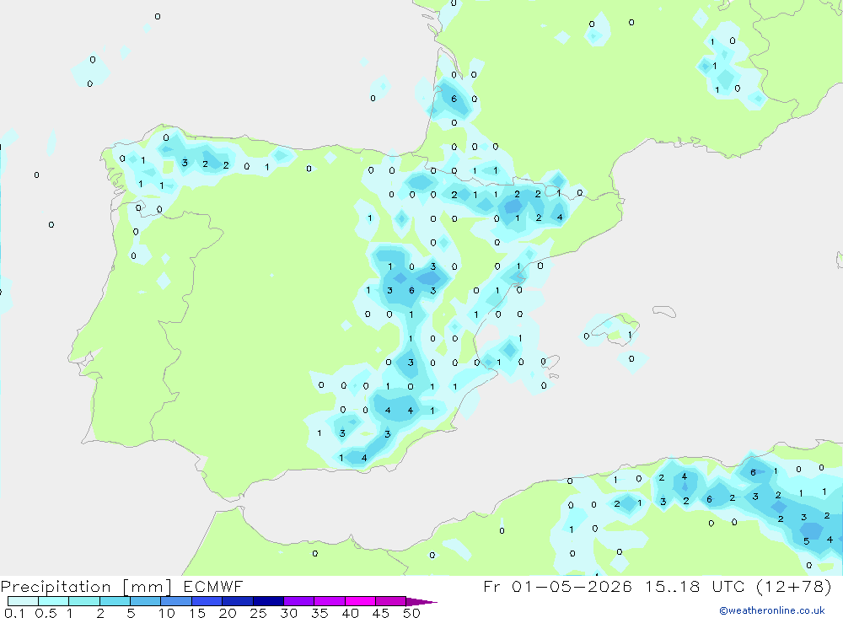Choose the 10 to 15 mm legend swatch

click(176, 601)
